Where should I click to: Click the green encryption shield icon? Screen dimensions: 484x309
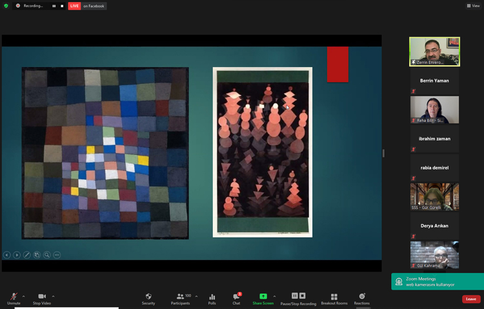[x=6, y=6]
